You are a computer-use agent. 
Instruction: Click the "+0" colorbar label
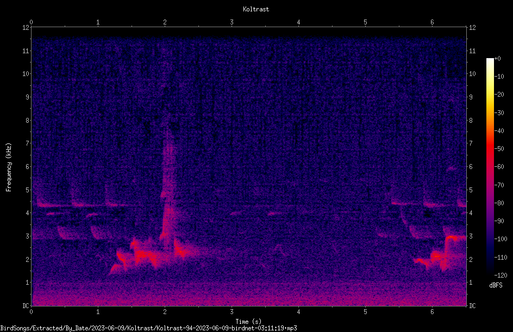tap(497, 59)
